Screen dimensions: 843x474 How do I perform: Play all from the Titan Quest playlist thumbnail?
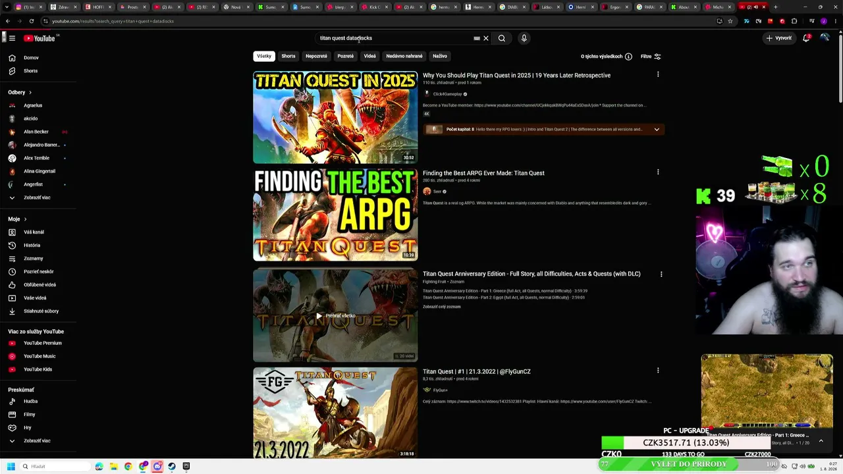[x=335, y=316]
